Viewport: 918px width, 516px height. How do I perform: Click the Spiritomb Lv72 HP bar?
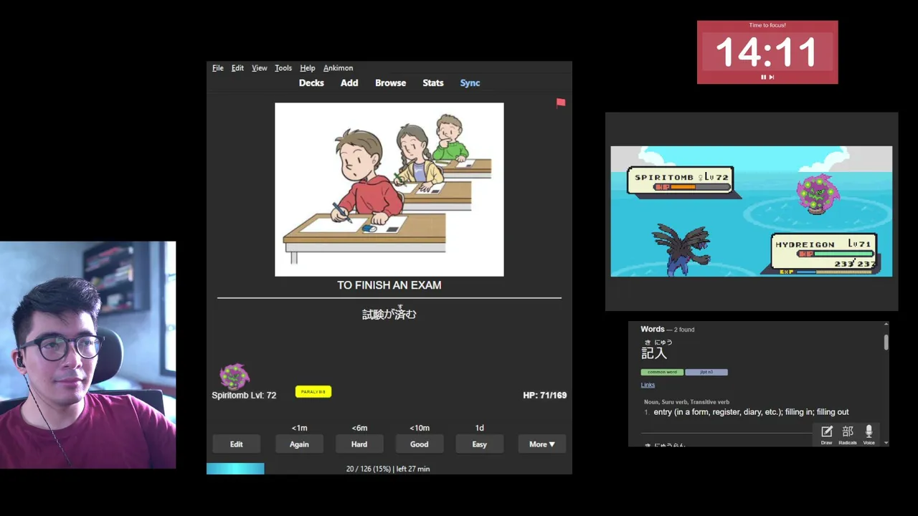(x=694, y=187)
